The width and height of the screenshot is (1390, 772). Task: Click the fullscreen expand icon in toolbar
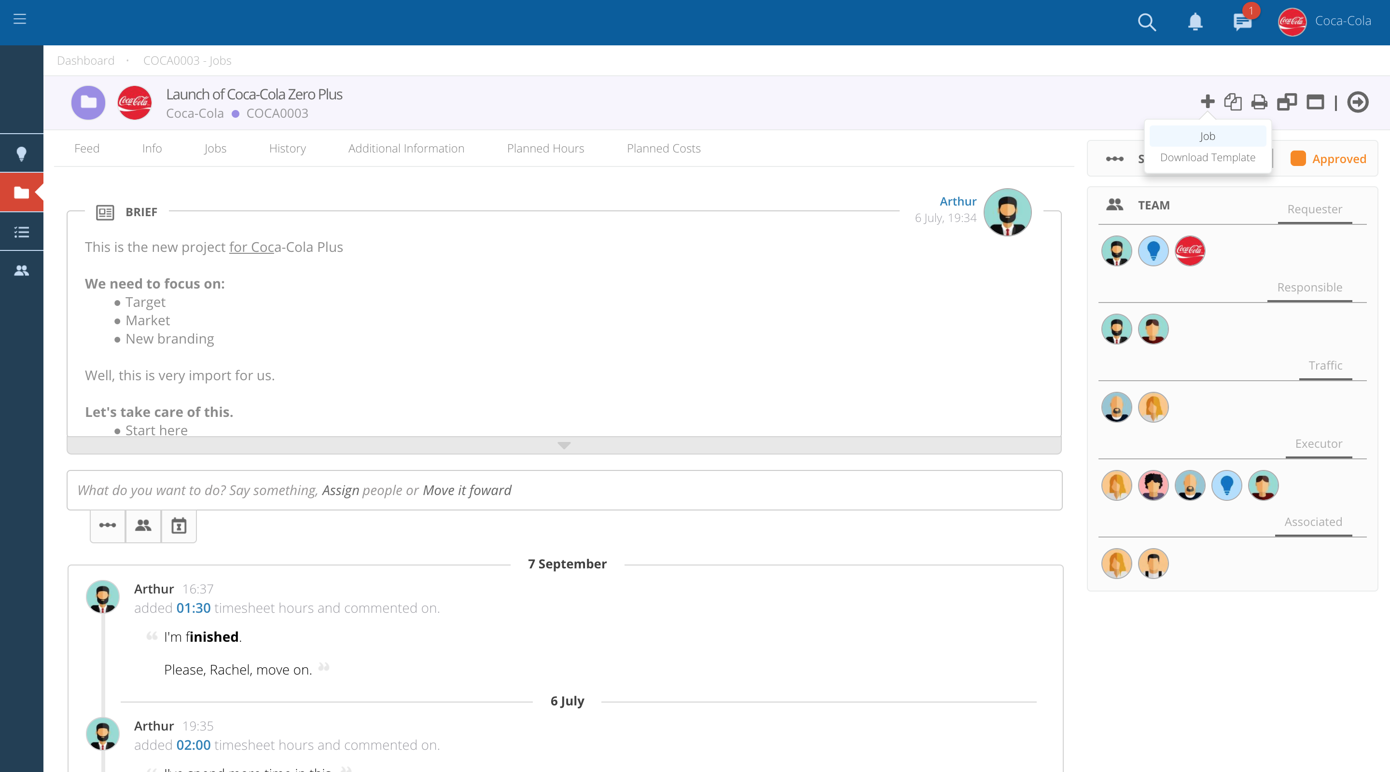point(1315,102)
